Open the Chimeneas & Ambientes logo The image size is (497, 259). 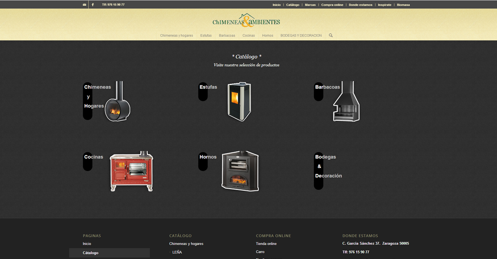point(246,21)
